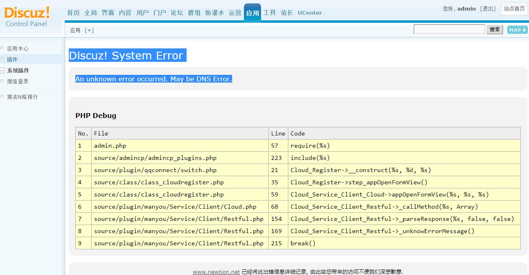Click the Restful.php cell at line 215
The width and height of the screenshot is (529, 275).
point(180,243)
